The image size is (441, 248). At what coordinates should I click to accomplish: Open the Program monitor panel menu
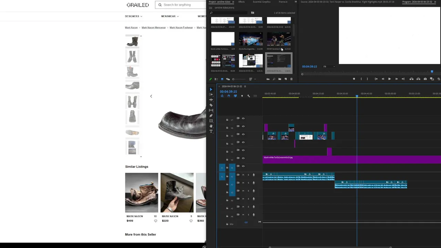435,2
